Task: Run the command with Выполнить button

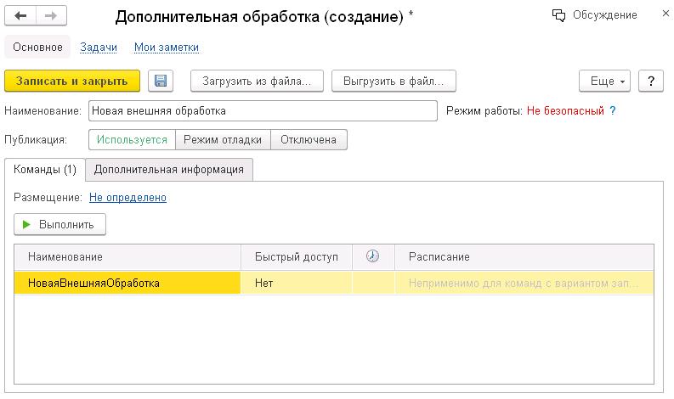Action: (x=59, y=224)
